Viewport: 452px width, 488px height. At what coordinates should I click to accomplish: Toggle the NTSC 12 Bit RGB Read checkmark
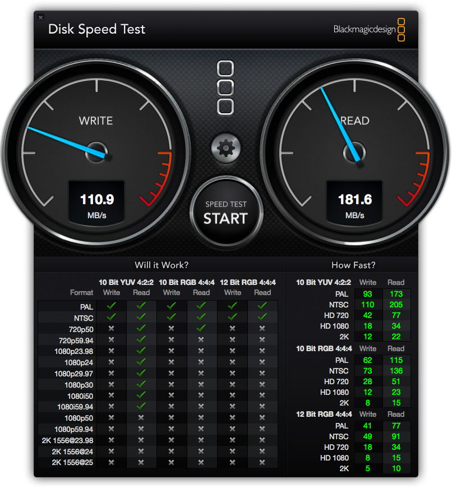(262, 317)
